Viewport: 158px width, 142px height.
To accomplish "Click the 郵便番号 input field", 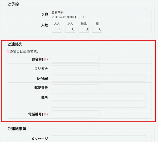I will (76, 87).
